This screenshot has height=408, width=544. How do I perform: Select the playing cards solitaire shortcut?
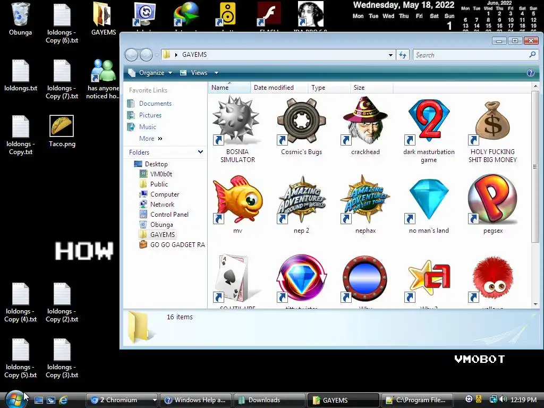[x=237, y=278]
